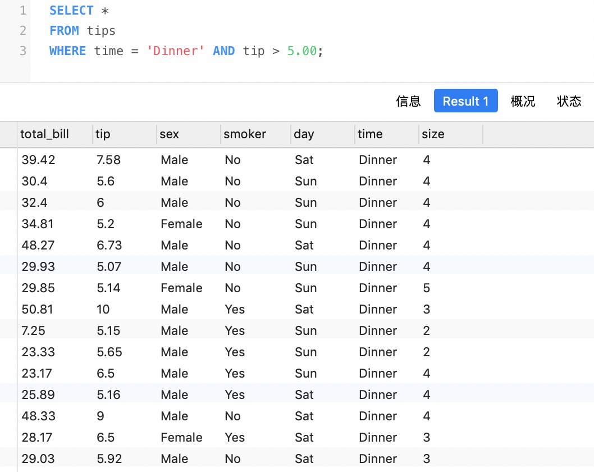This screenshot has width=594, height=472.
Task: Open the 概况 tab
Action: 523,101
